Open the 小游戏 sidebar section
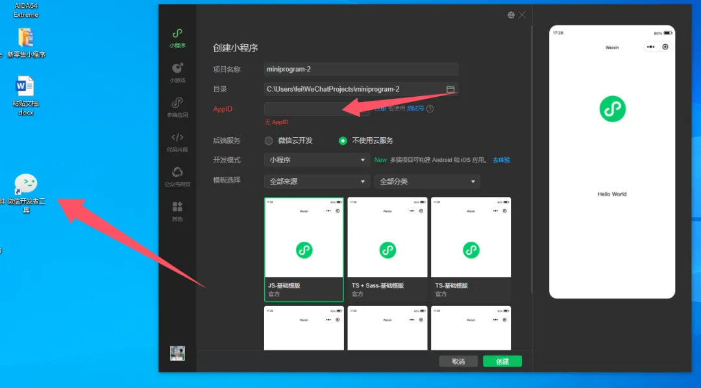The height and width of the screenshot is (388, 701). click(x=177, y=73)
